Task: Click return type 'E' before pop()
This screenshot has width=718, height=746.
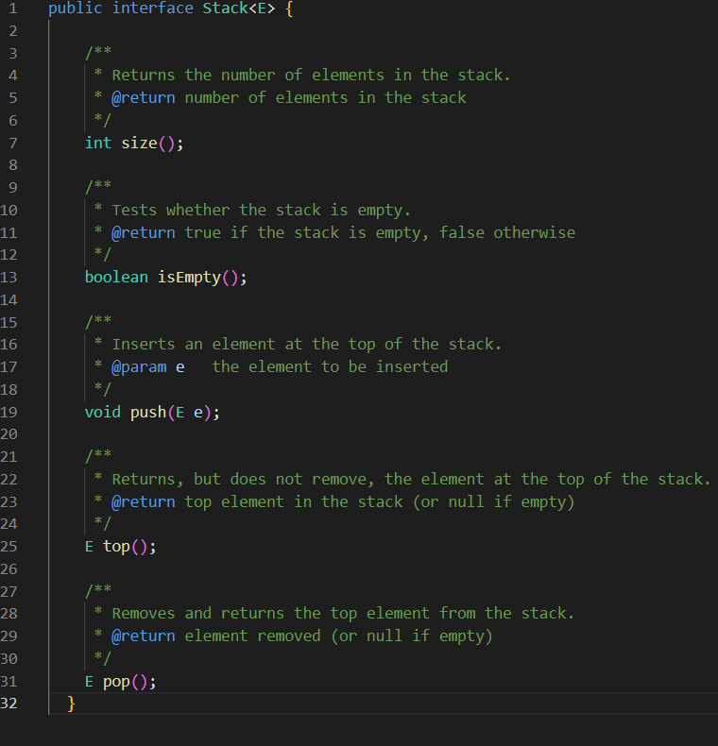Action: click(89, 681)
